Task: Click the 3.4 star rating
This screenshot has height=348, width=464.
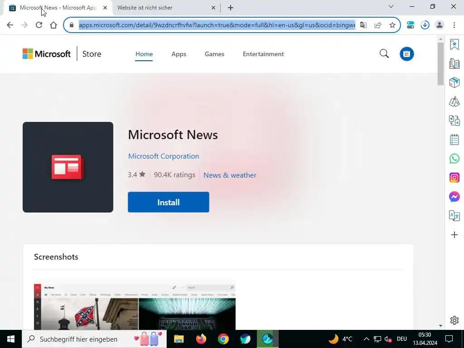Action: 136,174
